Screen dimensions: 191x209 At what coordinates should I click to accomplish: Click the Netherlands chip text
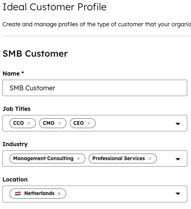(x=39, y=193)
